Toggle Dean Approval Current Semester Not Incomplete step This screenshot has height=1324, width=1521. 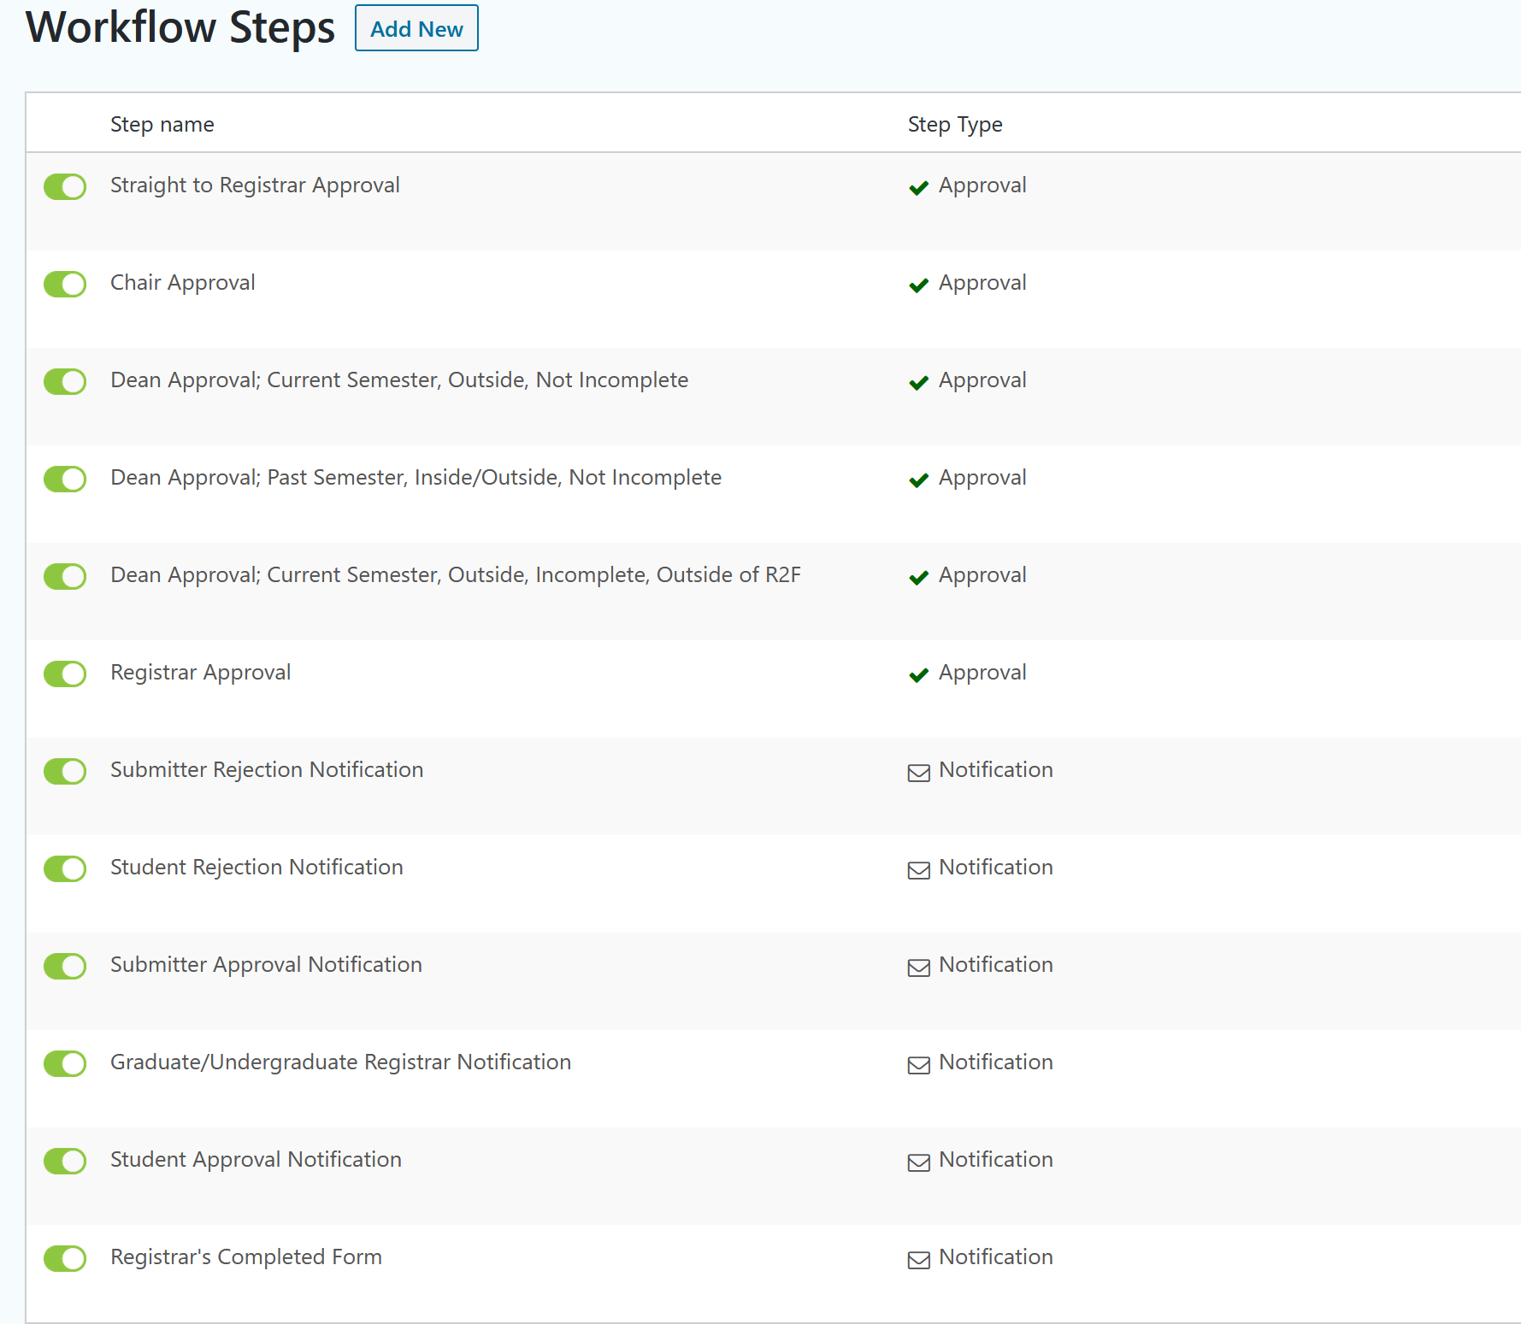65,381
